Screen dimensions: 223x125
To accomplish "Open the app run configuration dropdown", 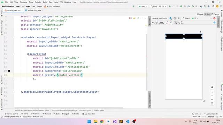I will pos(143,6).
